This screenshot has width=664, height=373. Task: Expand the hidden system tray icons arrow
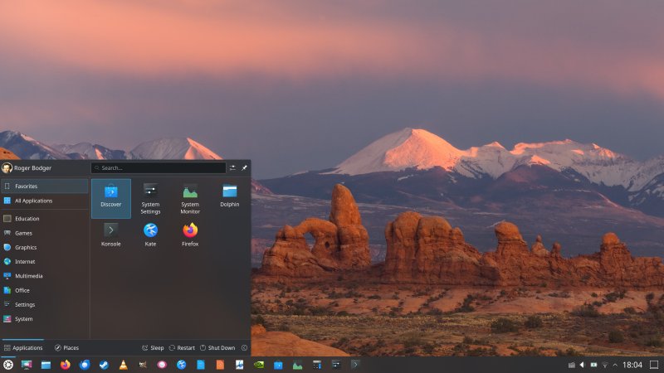click(615, 365)
